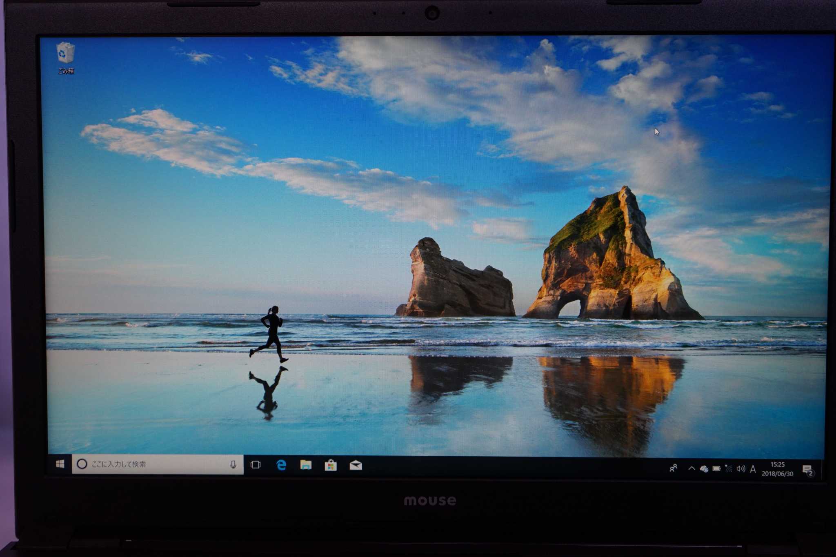This screenshot has height=557, width=836.
Task: Activate the Cortana microphone icon
Action: 233,465
